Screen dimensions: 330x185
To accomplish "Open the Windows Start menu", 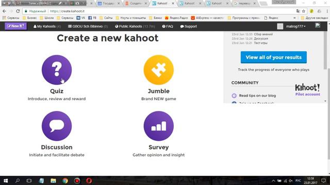I will pos(6,180).
